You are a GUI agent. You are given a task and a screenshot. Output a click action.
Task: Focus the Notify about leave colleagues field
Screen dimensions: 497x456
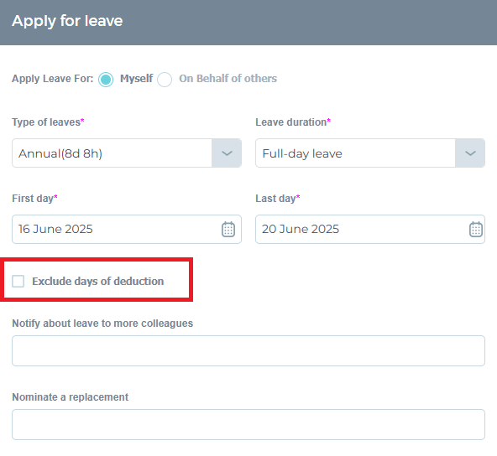click(x=248, y=350)
